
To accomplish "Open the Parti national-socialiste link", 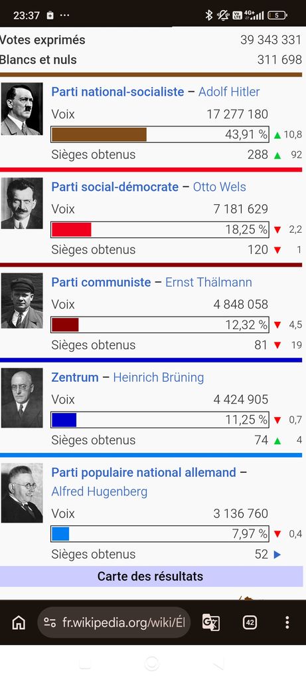I will (x=117, y=92).
